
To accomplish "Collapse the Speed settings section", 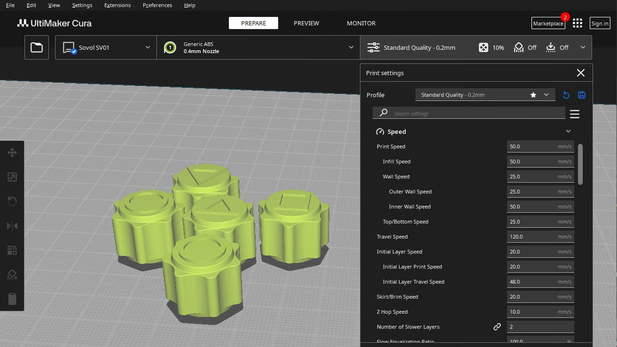I will pos(568,131).
